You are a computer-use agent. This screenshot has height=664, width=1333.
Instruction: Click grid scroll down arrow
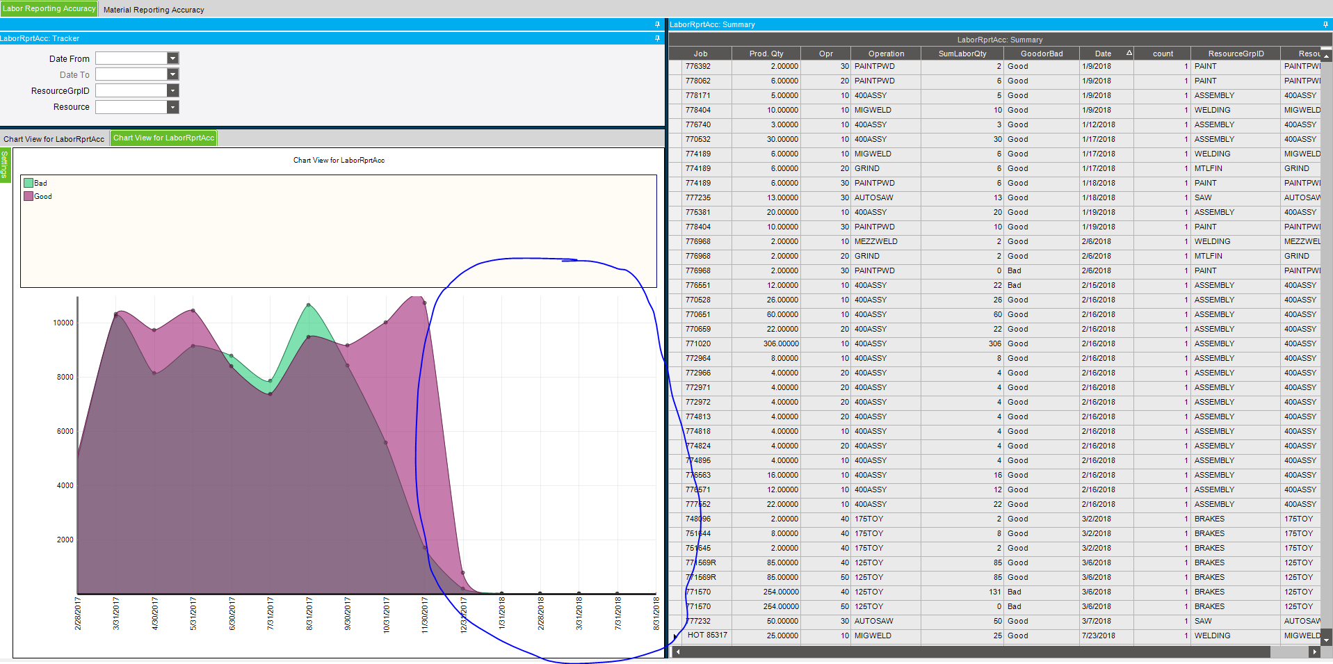click(1326, 638)
